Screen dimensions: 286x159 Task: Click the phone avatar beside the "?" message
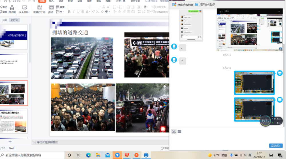[174, 59]
